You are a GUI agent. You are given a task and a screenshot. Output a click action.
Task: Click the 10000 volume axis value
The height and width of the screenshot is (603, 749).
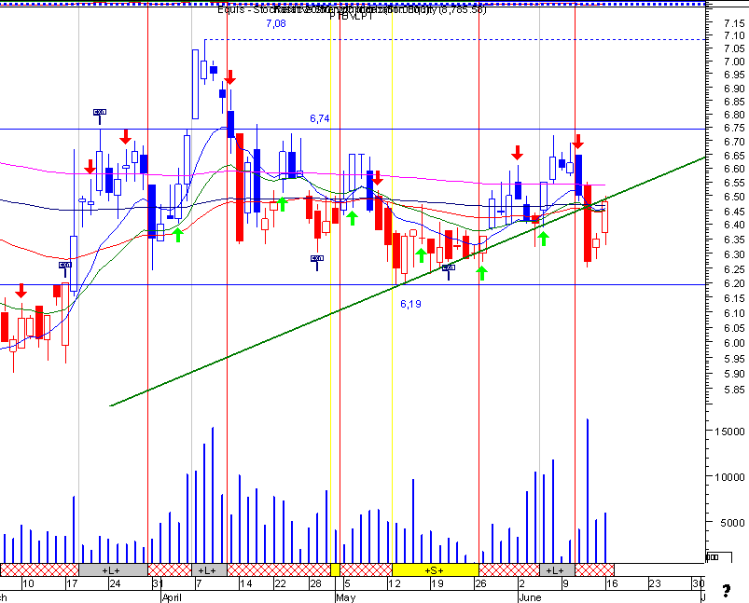[x=729, y=477]
